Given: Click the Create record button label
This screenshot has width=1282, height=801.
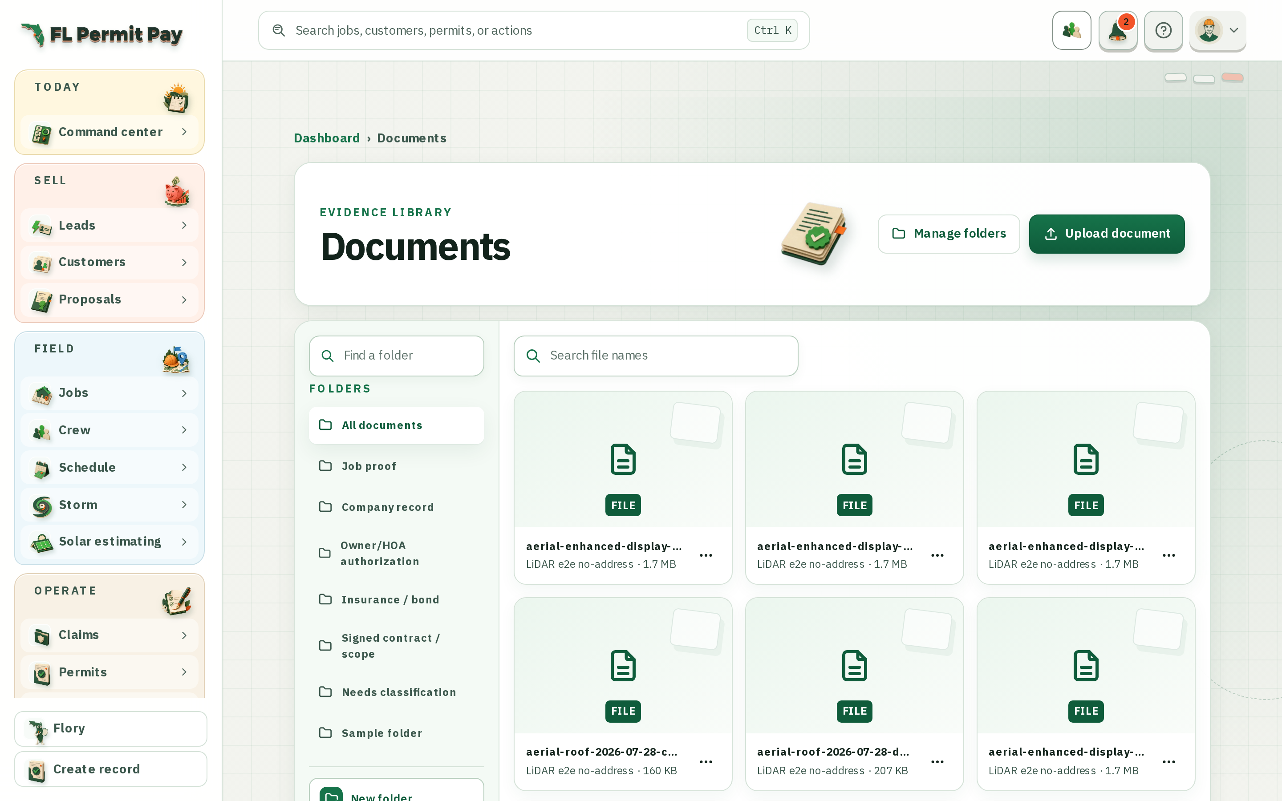Looking at the screenshot, I should point(97,769).
